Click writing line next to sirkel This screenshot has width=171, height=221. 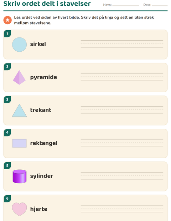[122, 44]
